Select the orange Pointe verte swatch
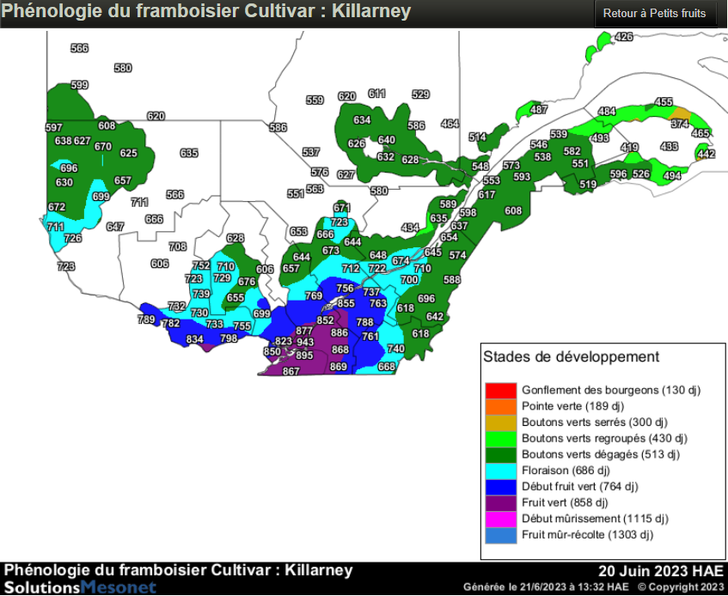 pos(500,406)
